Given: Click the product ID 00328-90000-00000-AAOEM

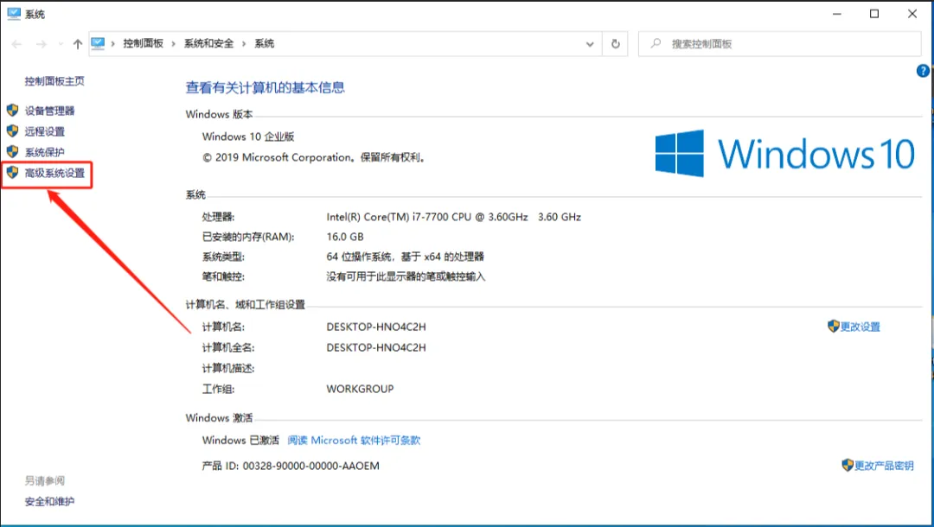Looking at the screenshot, I should pyautogui.click(x=311, y=466).
